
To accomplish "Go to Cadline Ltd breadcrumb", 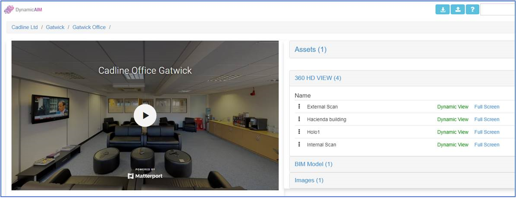I will click(25, 27).
